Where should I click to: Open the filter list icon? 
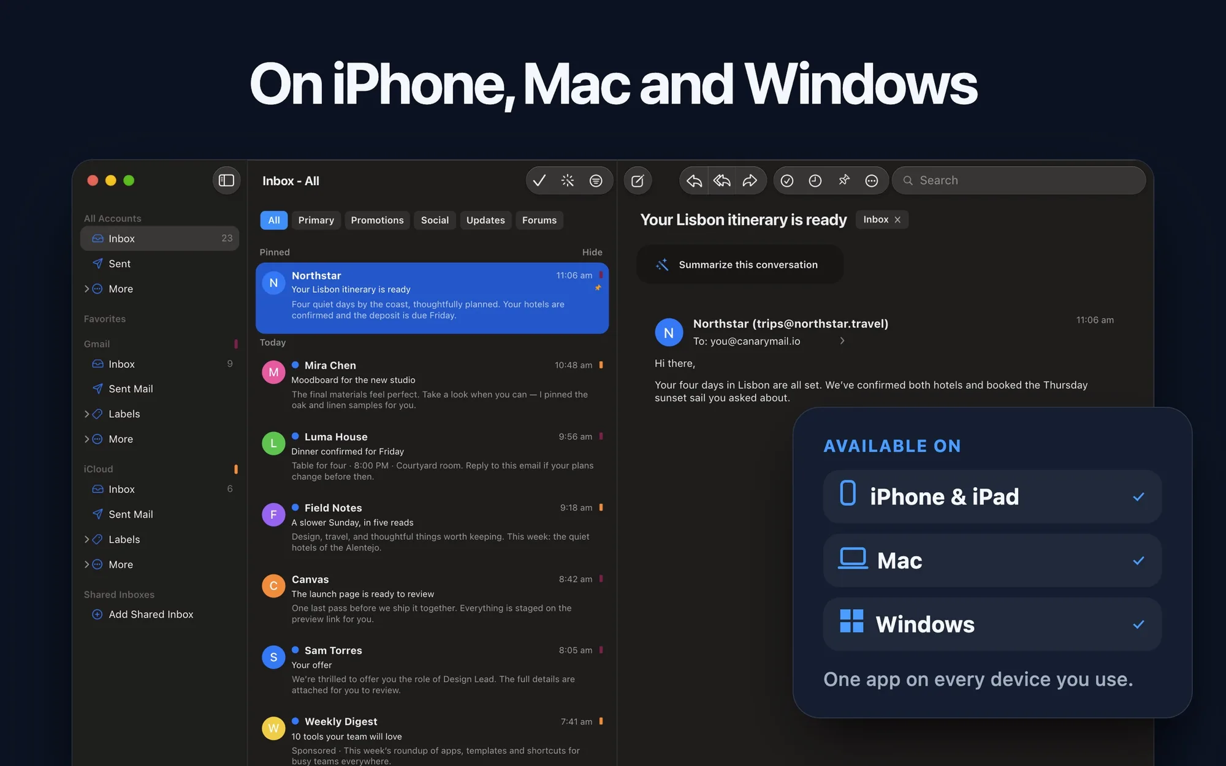click(596, 180)
